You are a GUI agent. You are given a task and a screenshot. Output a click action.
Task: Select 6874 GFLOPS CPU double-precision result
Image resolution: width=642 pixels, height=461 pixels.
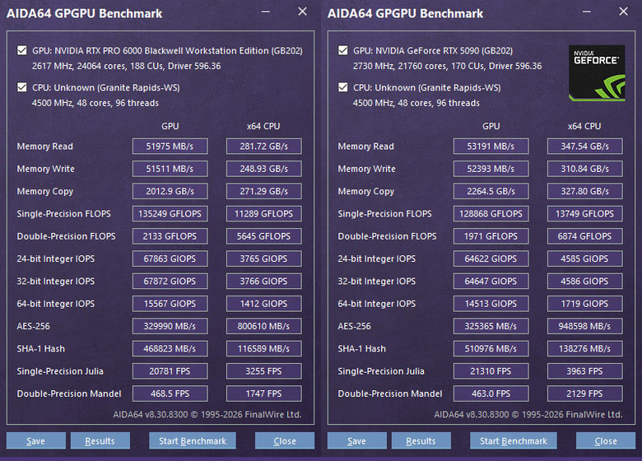point(584,236)
